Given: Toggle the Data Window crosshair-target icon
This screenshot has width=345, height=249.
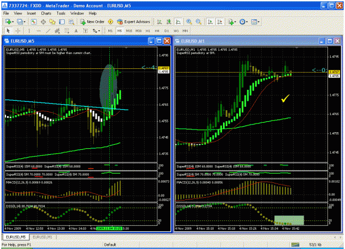Looking at the screenshot, I should 43,21.
